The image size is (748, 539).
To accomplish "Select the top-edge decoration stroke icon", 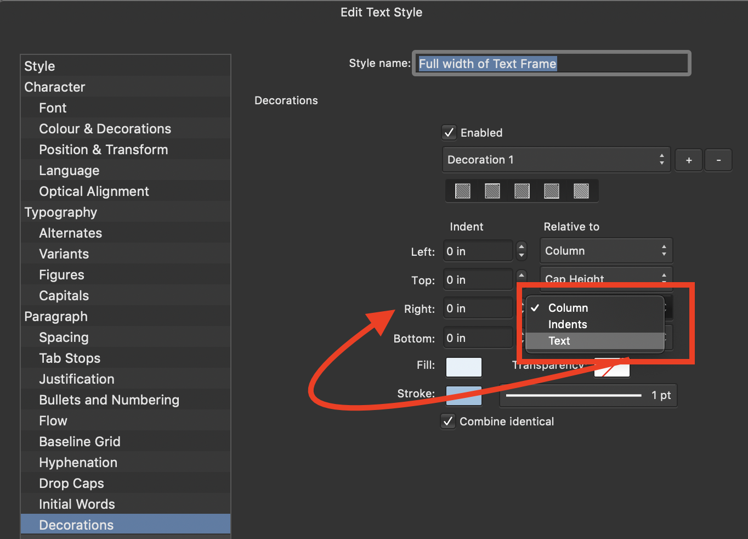I will tap(492, 190).
